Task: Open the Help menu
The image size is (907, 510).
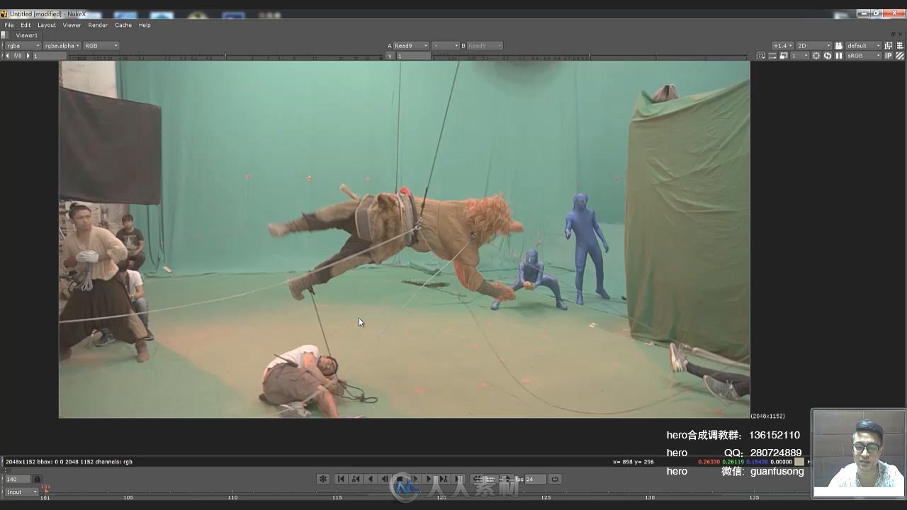Action: [145, 25]
